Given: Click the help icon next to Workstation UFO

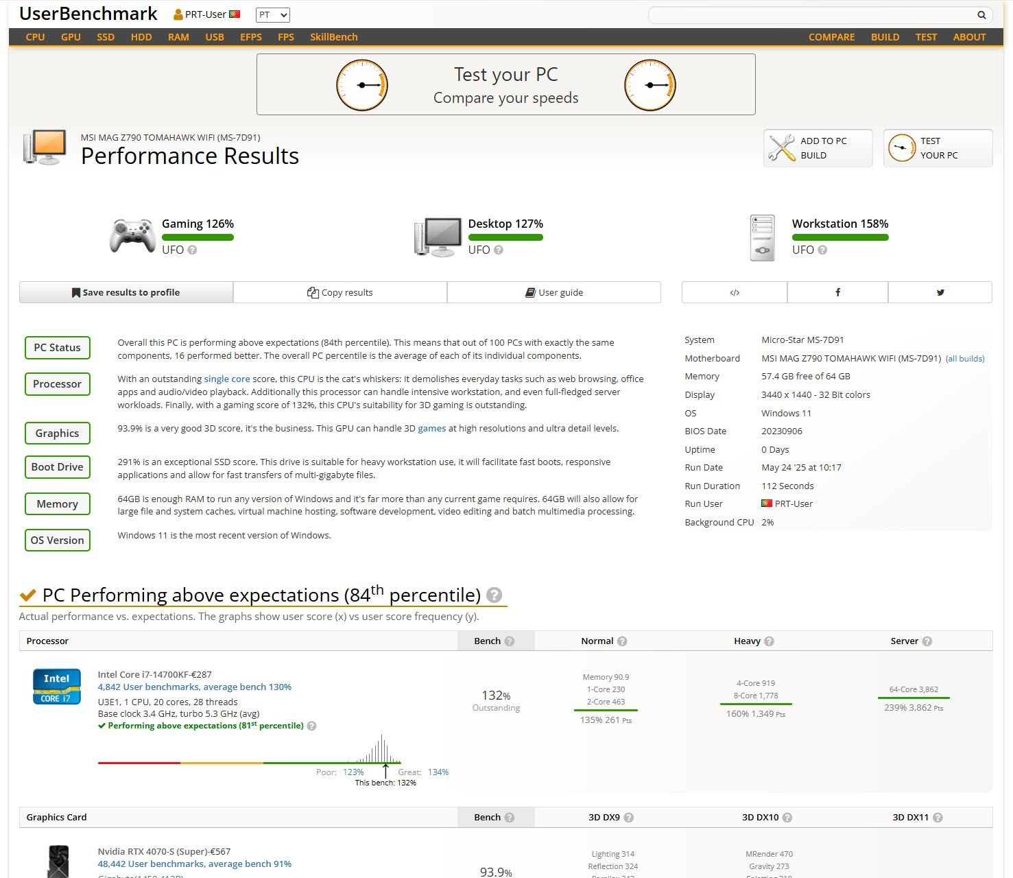Looking at the screenshot, I should click(x=822, y=250).
